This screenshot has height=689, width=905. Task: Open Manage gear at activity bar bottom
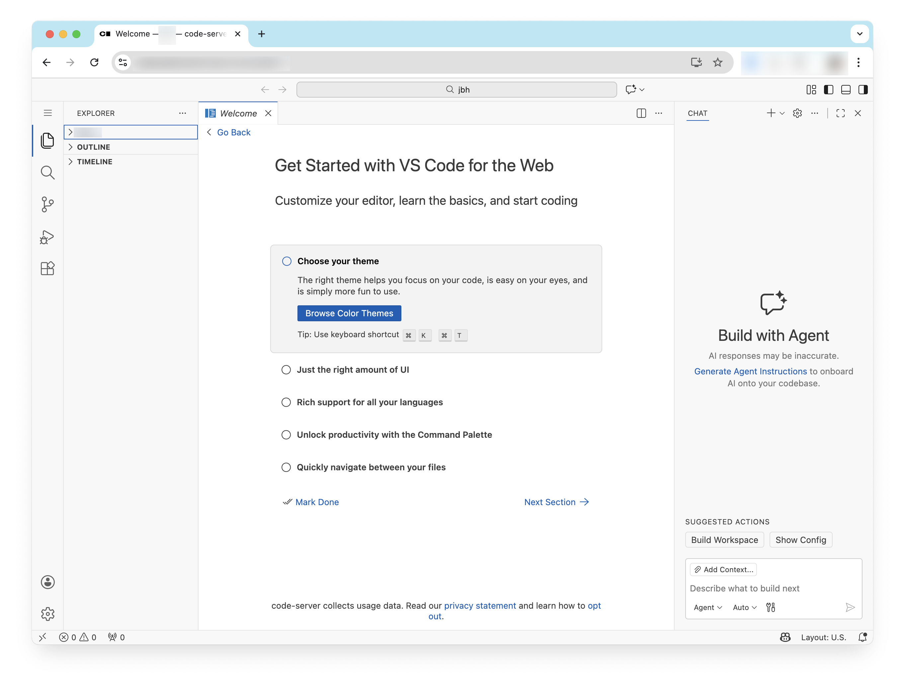click(x=47, y=614)
